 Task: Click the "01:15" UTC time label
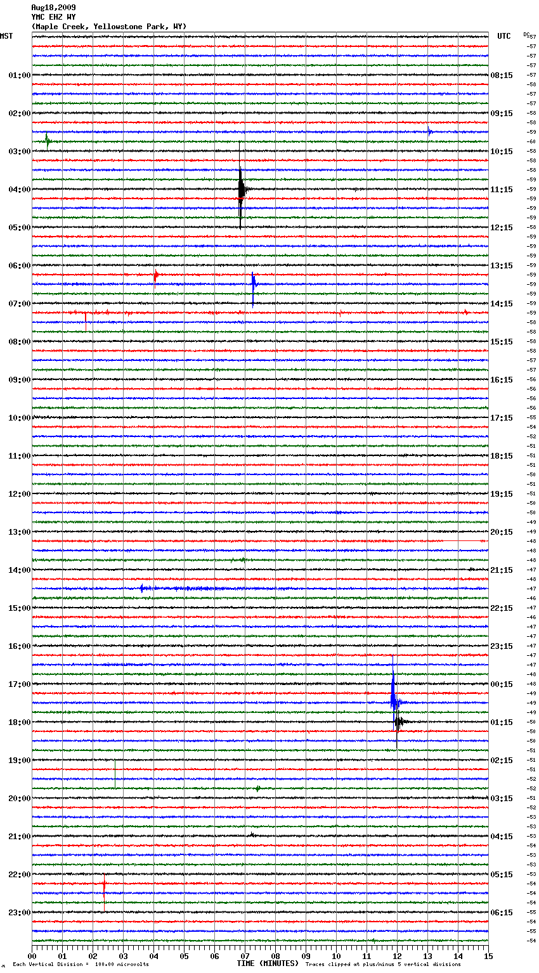[x=502, y=722]
